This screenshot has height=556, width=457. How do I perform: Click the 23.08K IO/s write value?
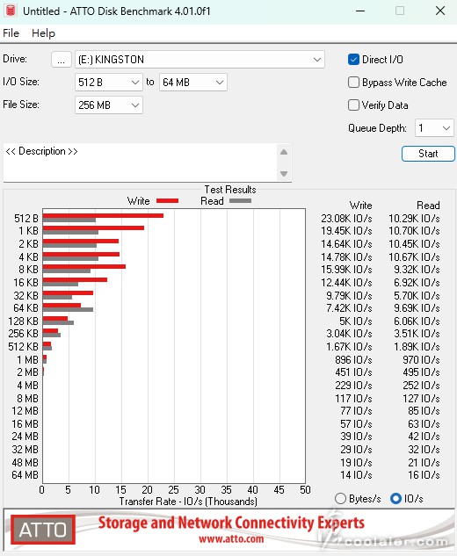346,218
